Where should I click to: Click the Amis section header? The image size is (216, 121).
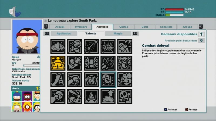click(26, 88)
